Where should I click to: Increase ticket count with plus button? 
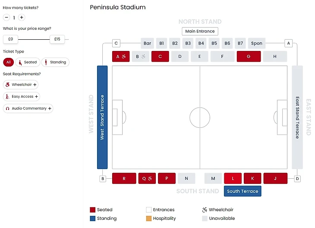(22, 18)
